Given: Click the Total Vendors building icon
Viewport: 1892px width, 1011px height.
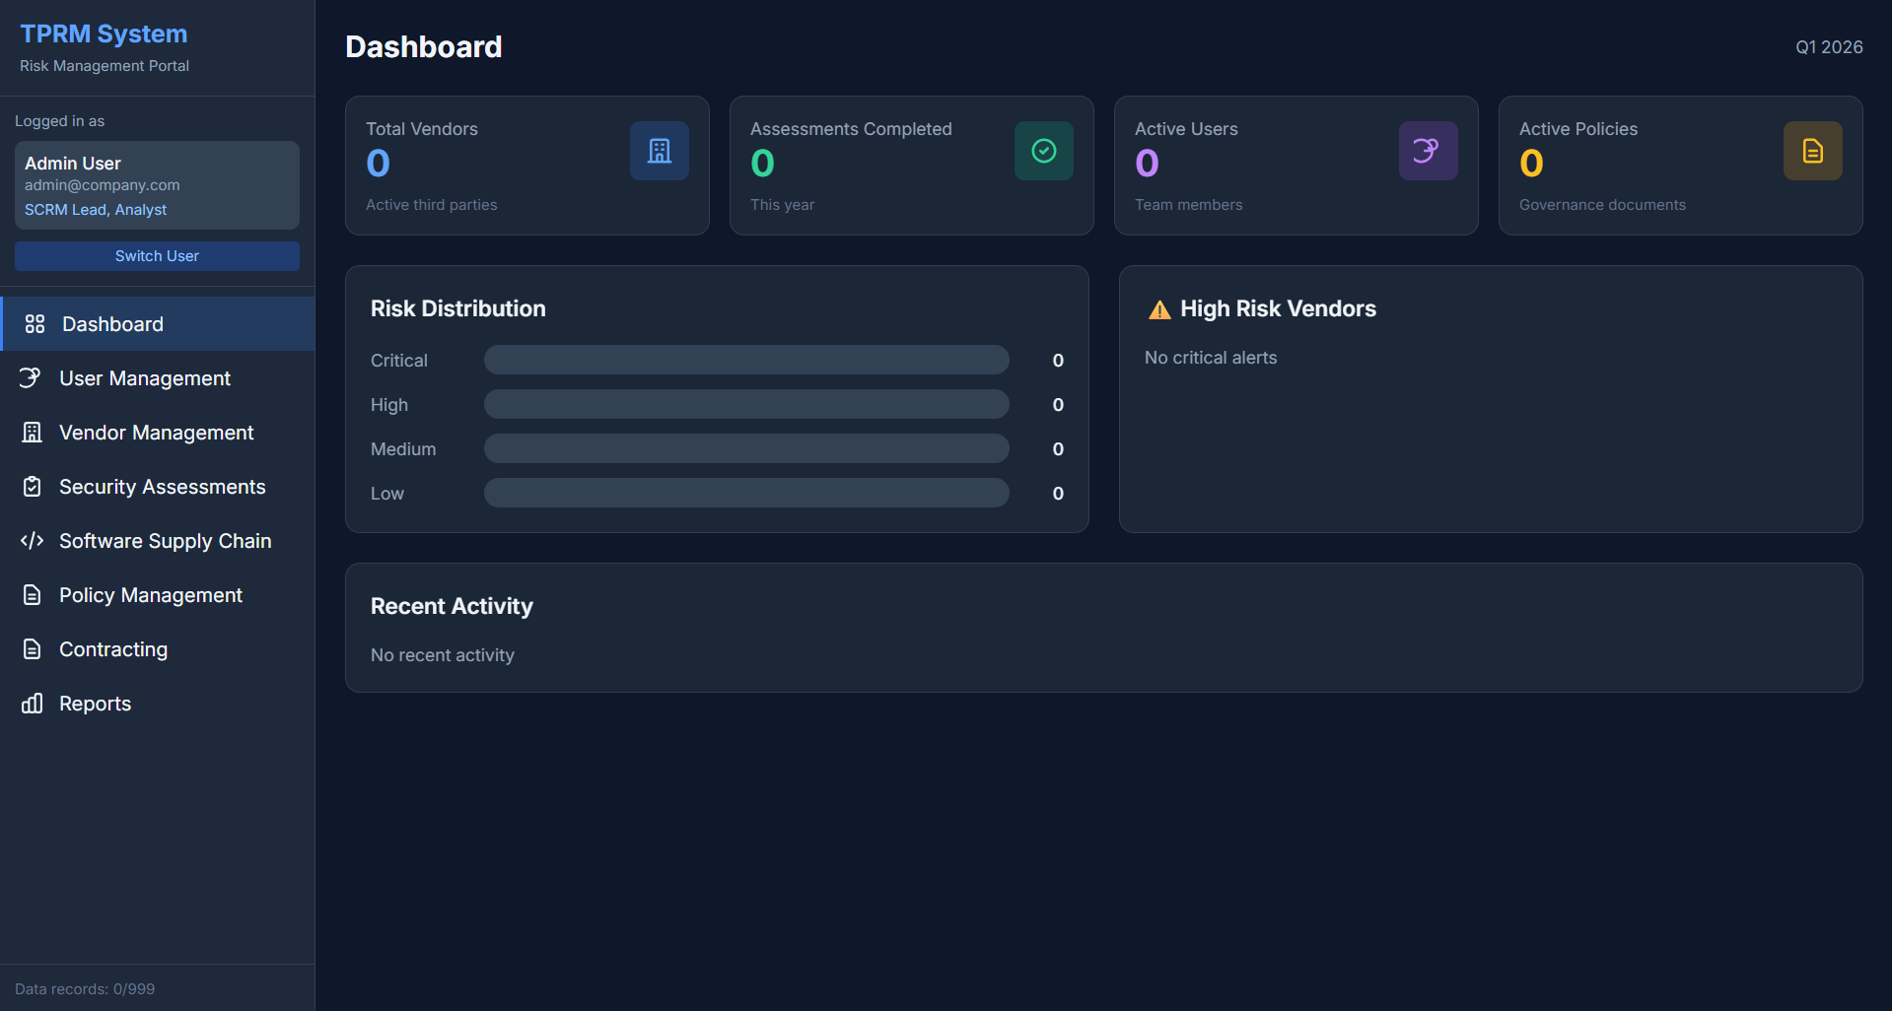Looking at the screenshot, I should [659, 151].
